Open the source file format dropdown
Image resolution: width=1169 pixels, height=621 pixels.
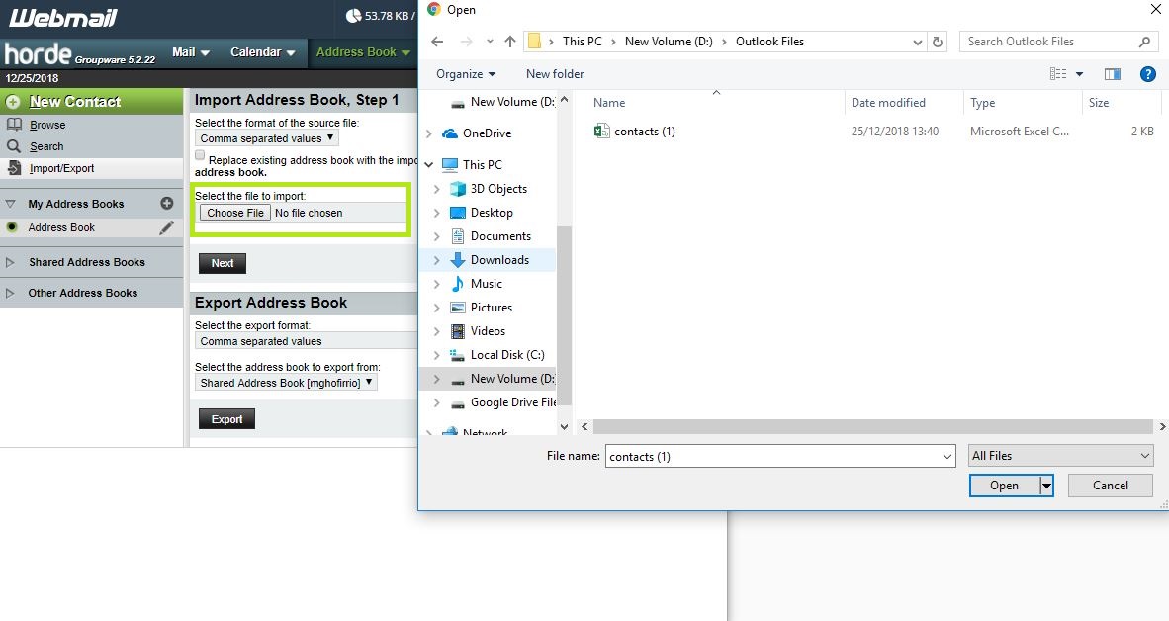pyautogui.click(x=267, y=138)
